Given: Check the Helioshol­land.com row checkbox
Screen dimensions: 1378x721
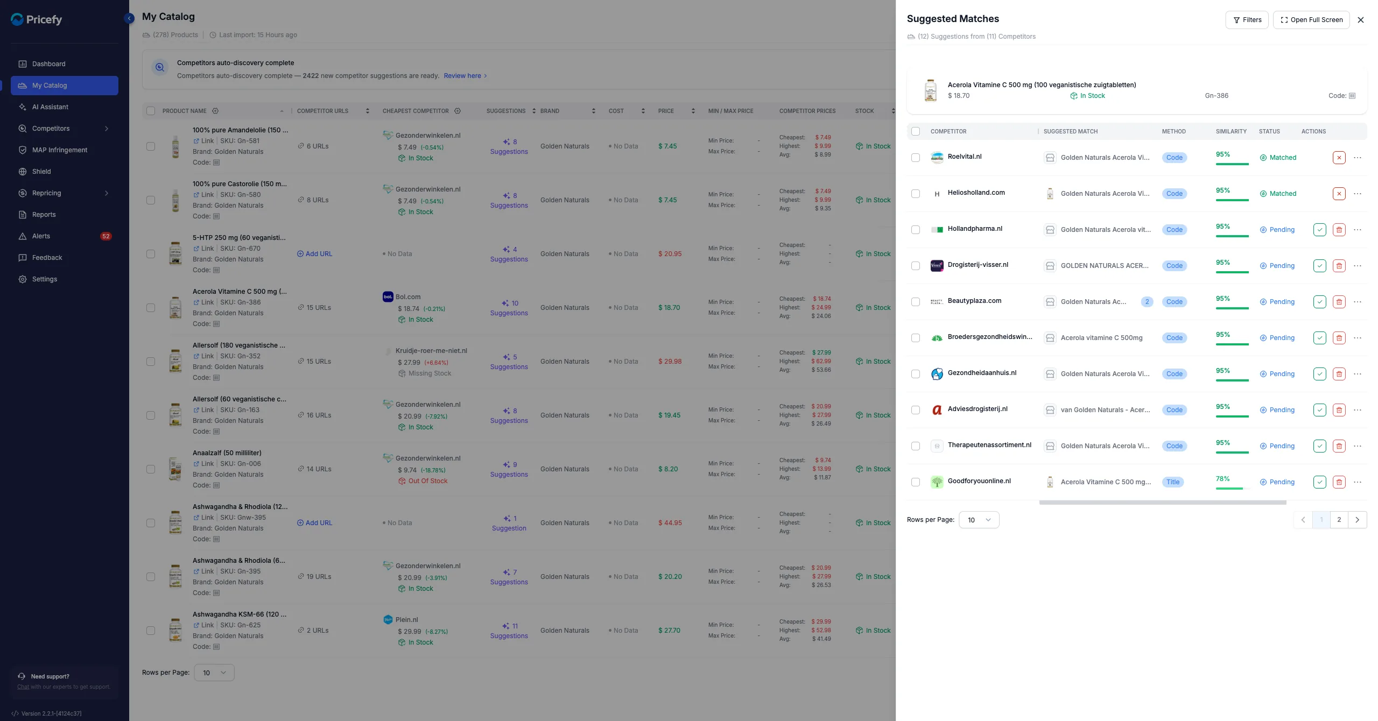Looking at the screenshot, I should pos(916,194).
